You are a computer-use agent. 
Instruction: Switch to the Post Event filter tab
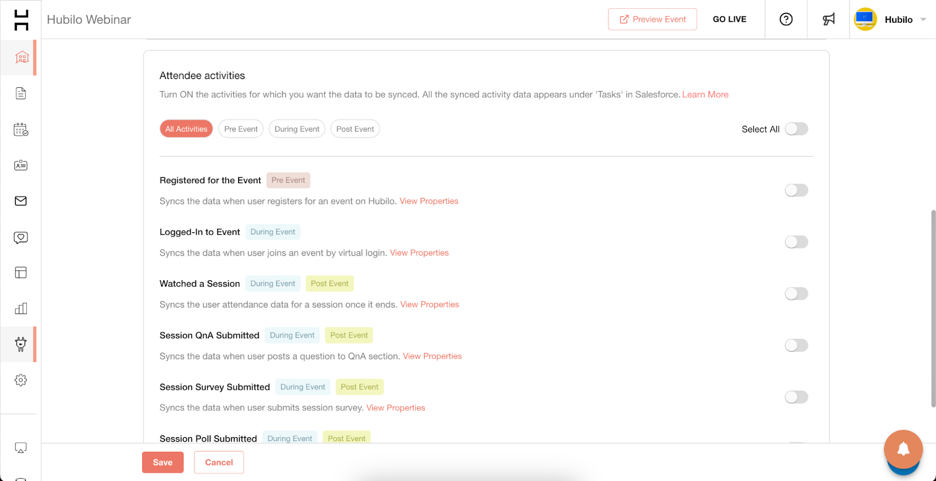(355, 129)
